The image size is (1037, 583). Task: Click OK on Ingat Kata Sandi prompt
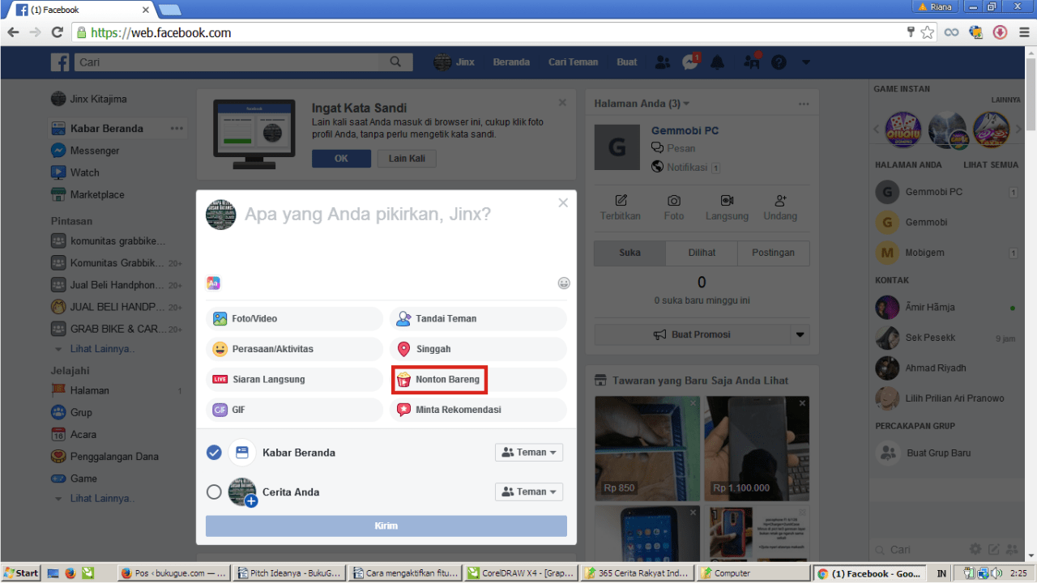341,159
